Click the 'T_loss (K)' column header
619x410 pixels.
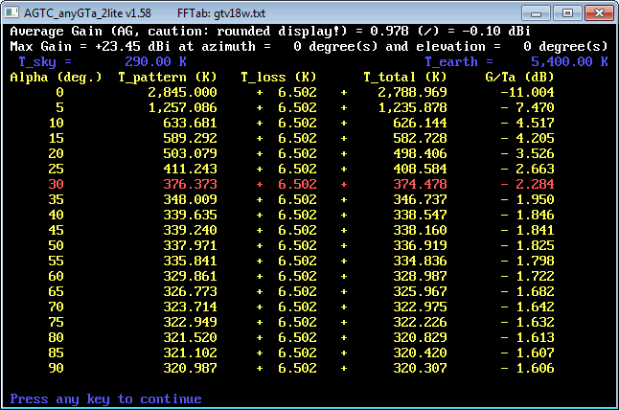tap(278, 77)
